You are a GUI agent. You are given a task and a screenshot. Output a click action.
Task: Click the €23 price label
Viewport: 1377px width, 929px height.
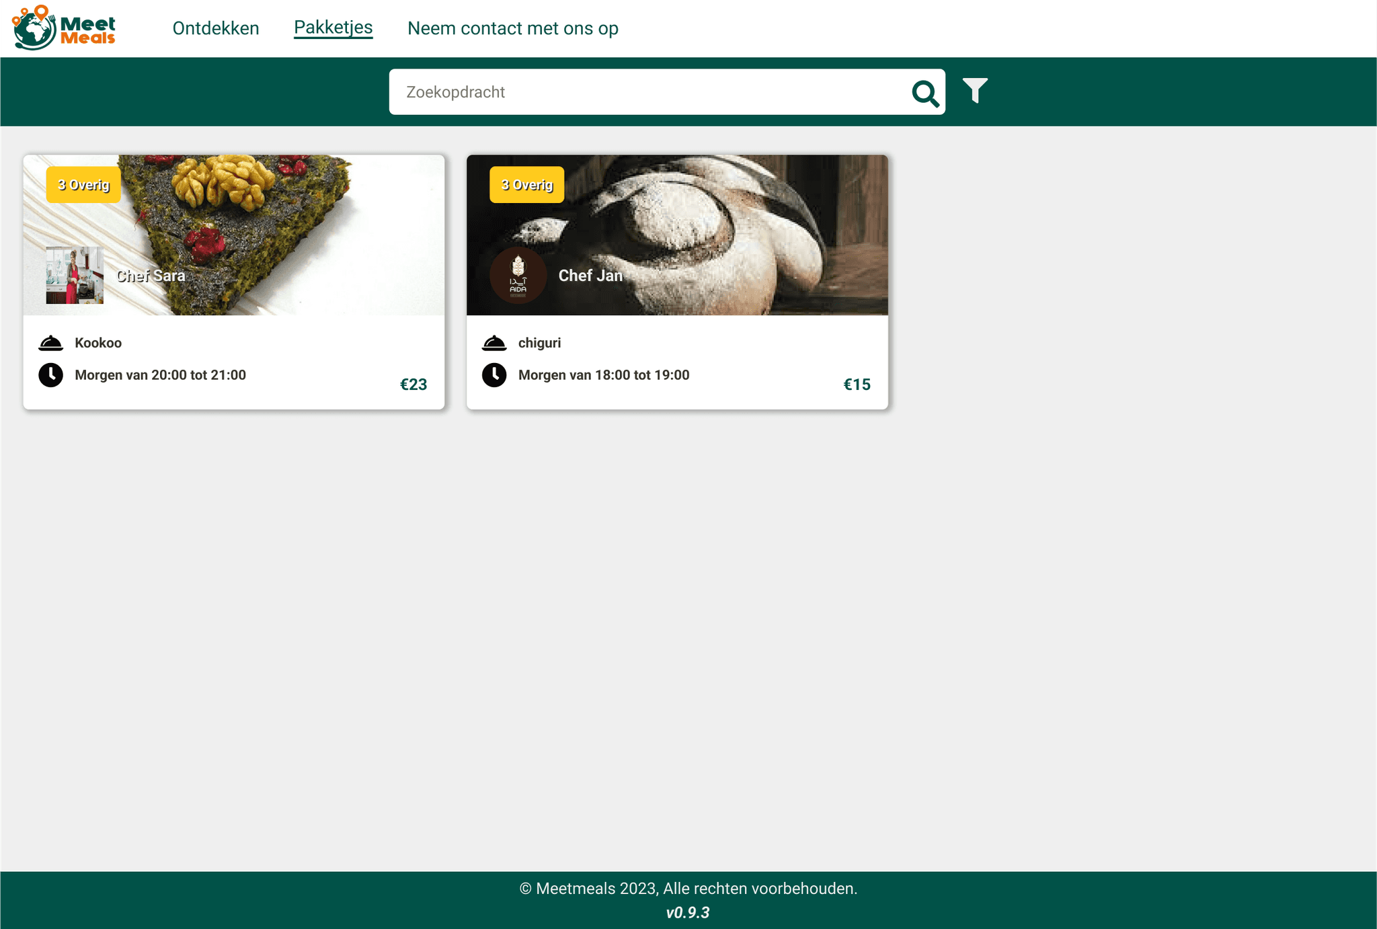point(414,385)
